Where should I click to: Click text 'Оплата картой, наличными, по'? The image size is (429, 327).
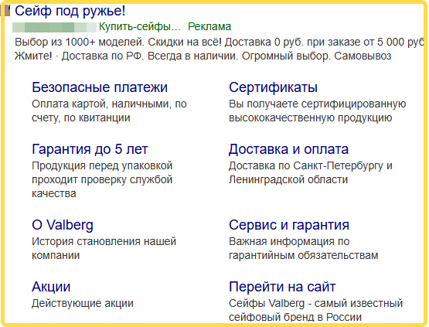pyautogui.click(x=109, y=104)
